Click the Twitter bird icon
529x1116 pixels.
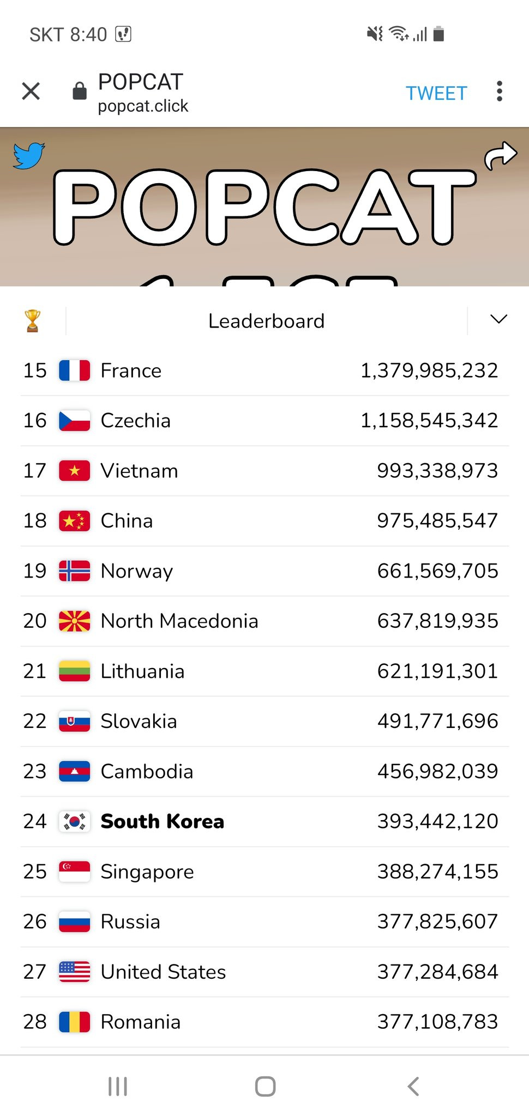pyautogui.click(x=29, y=156)
